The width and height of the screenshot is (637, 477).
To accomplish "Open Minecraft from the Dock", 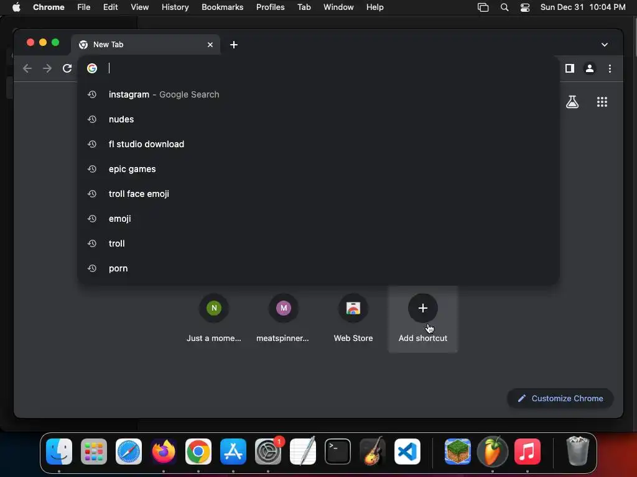I will point(458,451).
